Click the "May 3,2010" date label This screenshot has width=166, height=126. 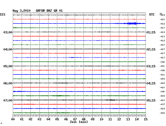[x=21, y=11]
